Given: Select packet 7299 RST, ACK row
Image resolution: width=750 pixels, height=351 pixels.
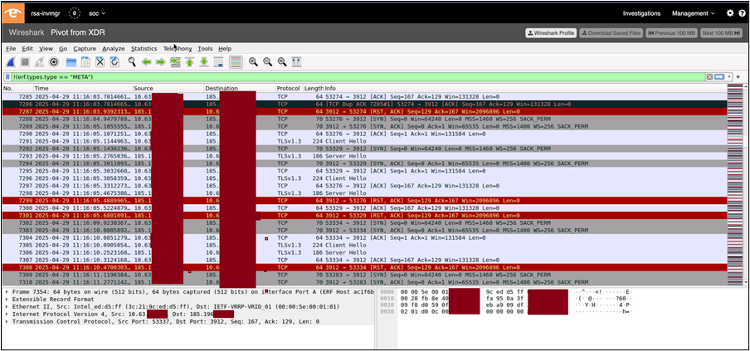Looking at the screenshot, I should coord(364,200).
